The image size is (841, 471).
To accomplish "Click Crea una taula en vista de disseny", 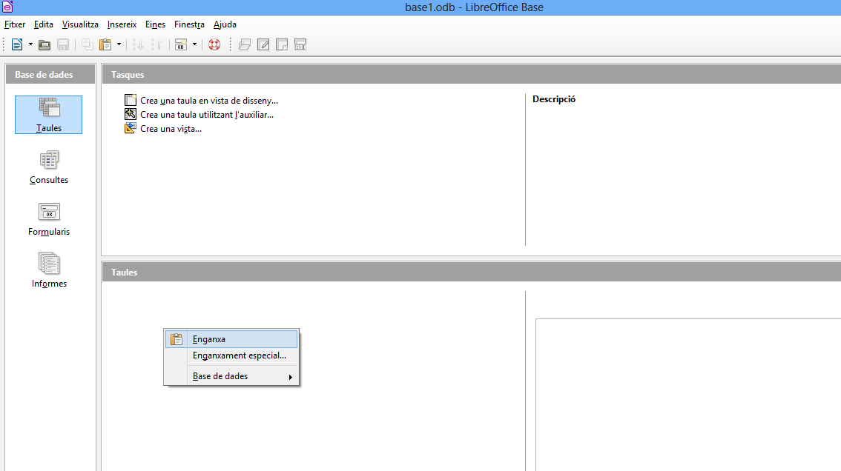I will point(208,100).
